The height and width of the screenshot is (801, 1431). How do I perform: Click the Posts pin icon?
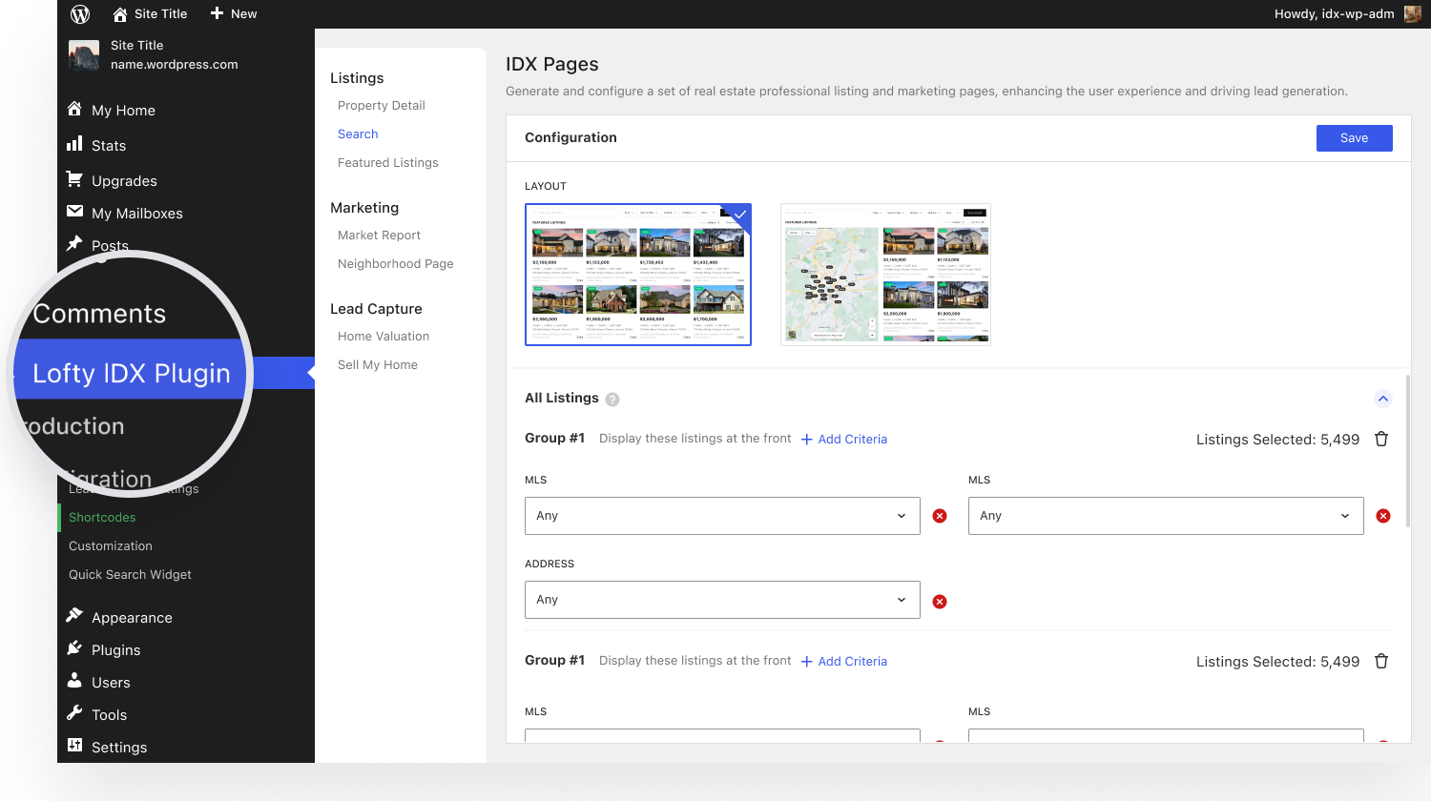tap(74, 243)
